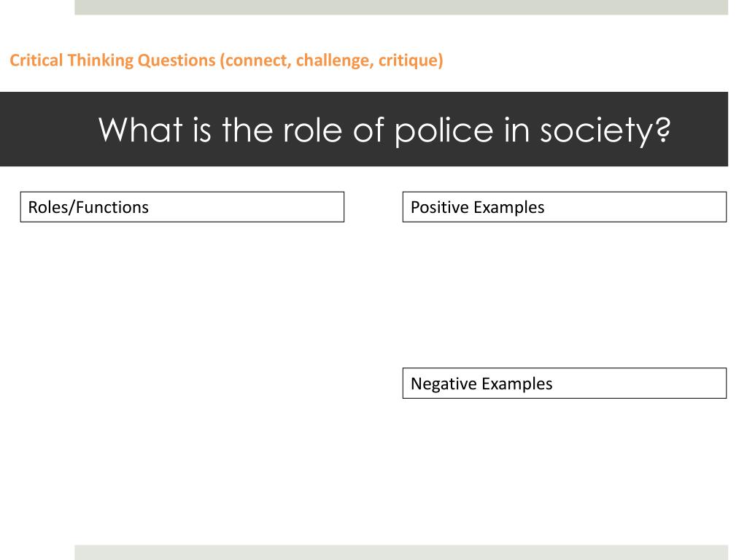
Task: Click the word society in the title
Action: coord(605,131)
